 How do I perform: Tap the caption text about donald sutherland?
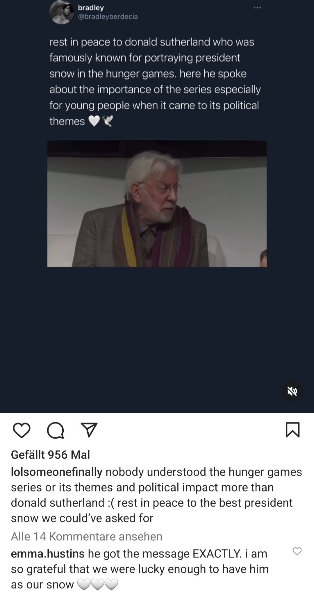coord(156,495)
